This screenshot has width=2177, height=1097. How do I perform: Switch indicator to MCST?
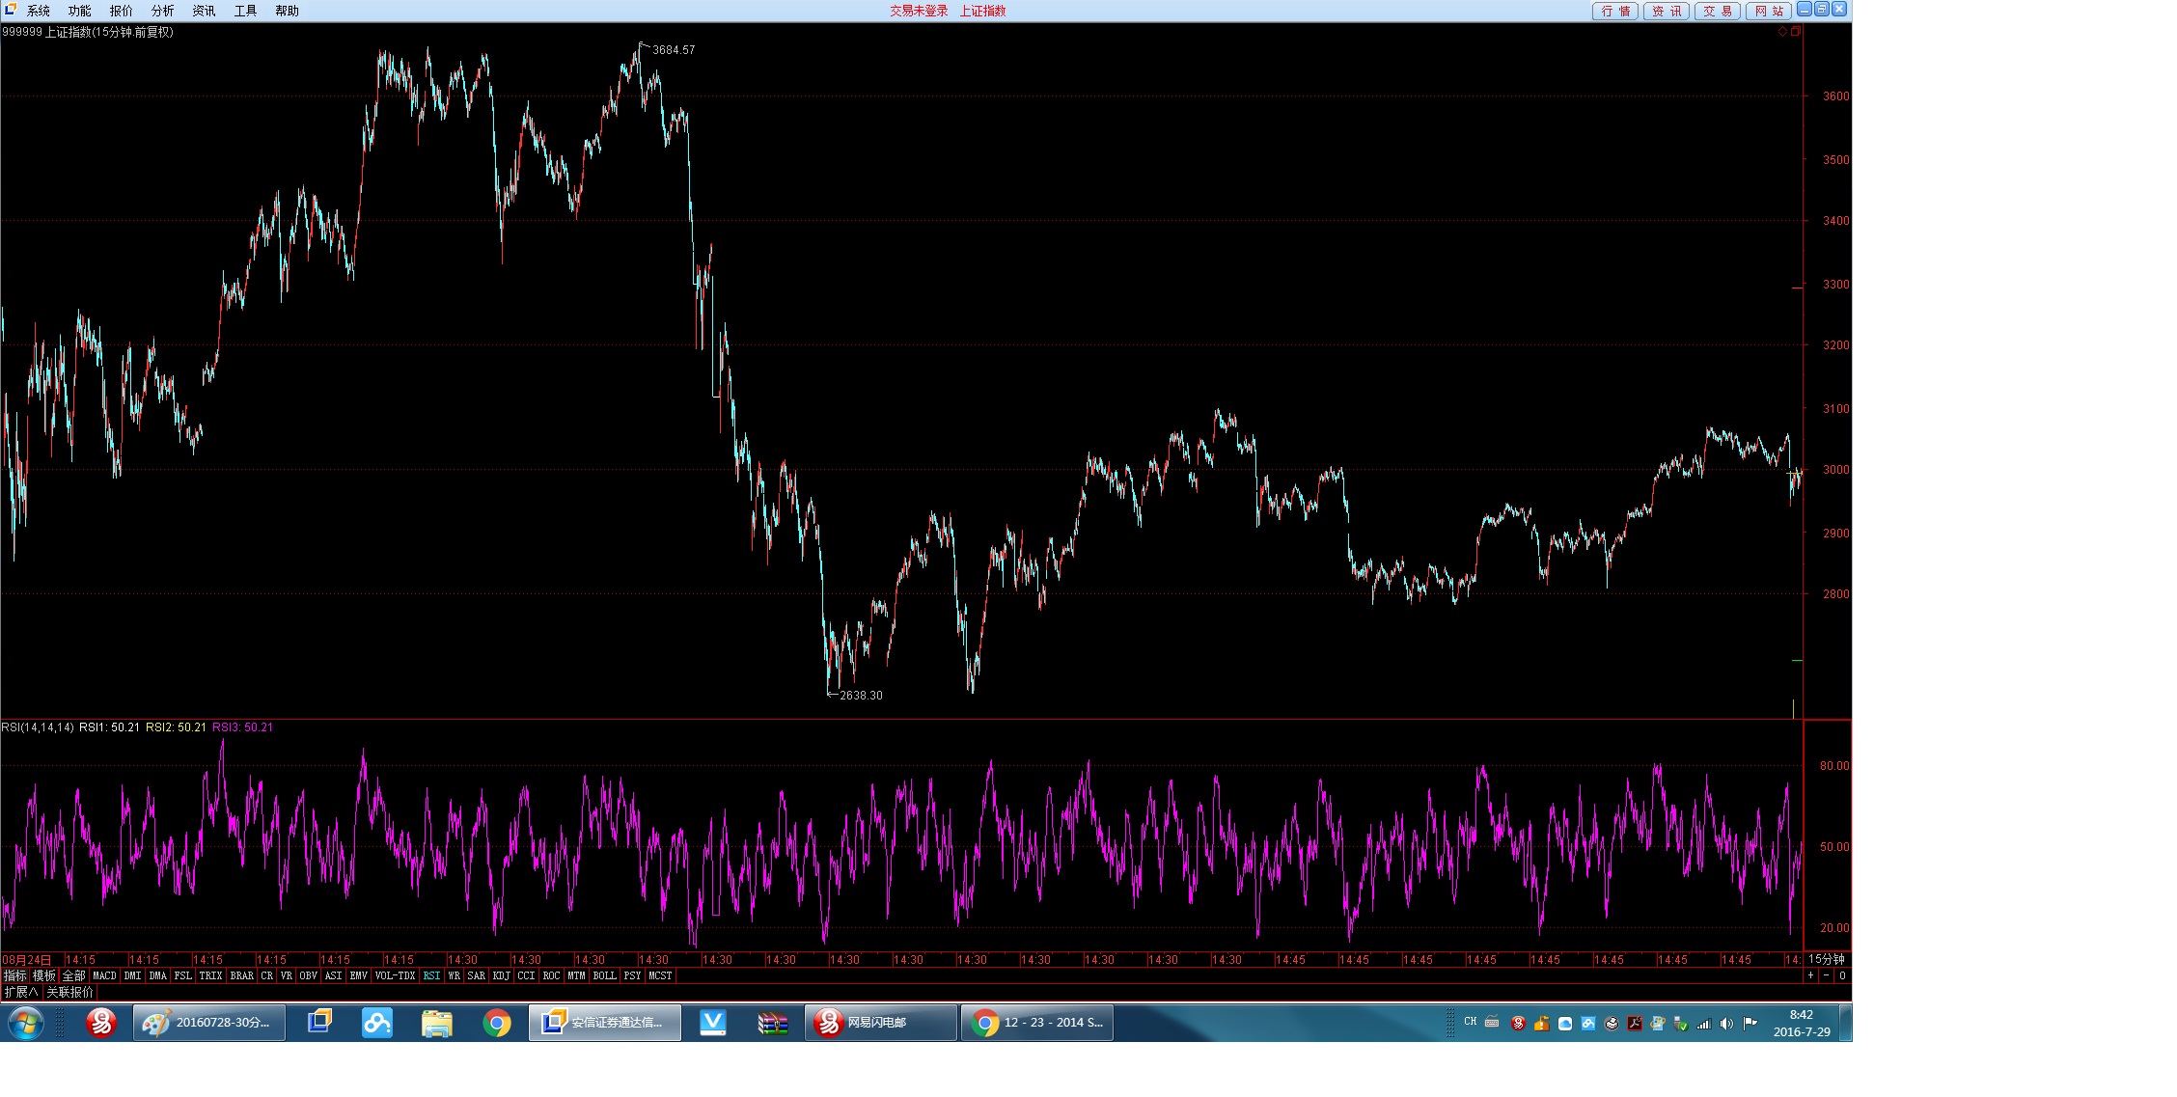pos(661,975)
